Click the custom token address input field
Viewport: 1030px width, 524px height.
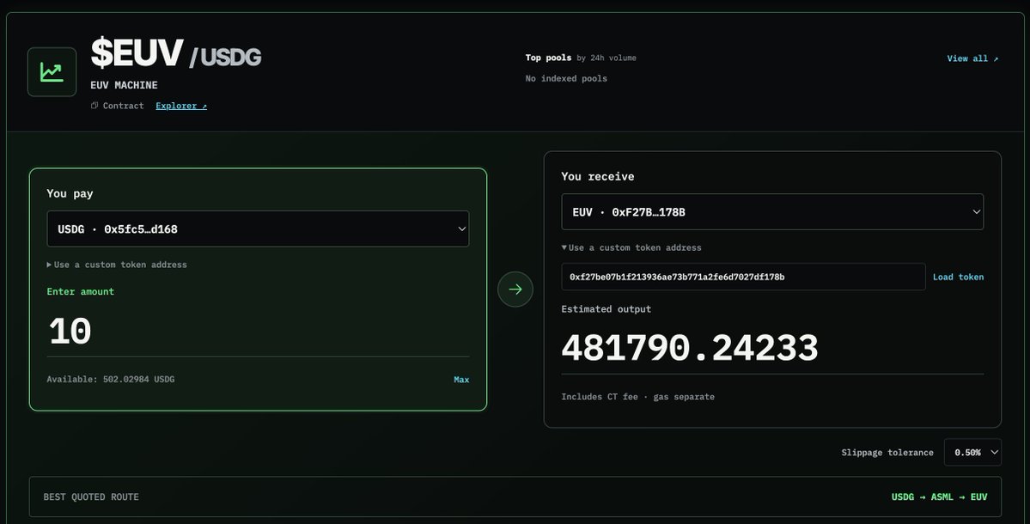[x=744, y=277]
